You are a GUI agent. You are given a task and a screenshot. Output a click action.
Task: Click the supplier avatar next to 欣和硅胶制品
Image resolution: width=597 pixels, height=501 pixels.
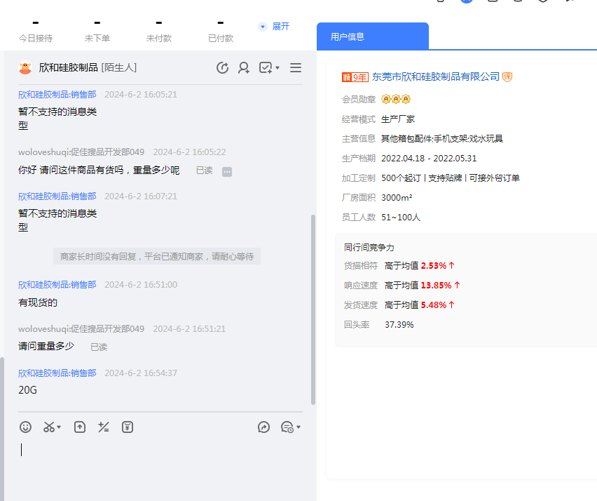(x=25, y=67)
